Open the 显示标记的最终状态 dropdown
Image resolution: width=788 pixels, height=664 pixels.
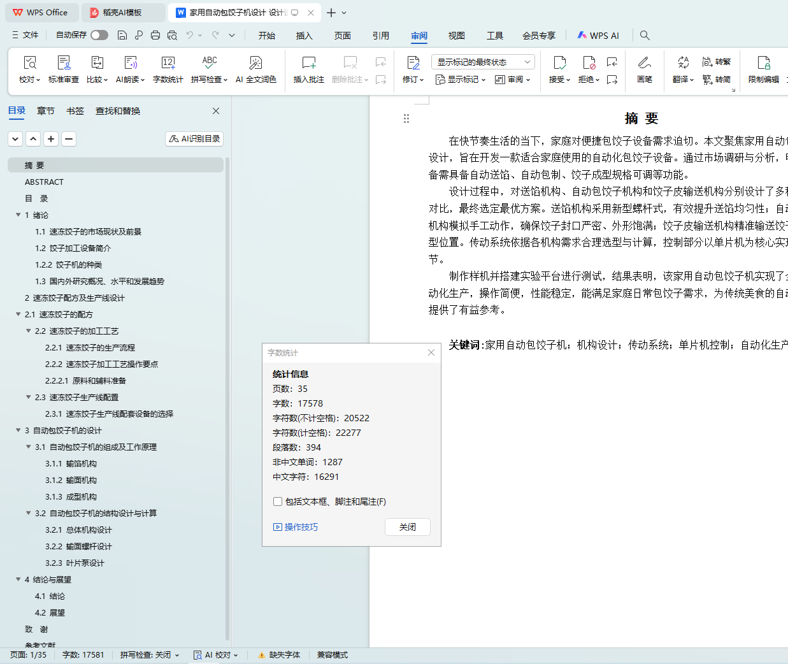click(x=482, y=62)
